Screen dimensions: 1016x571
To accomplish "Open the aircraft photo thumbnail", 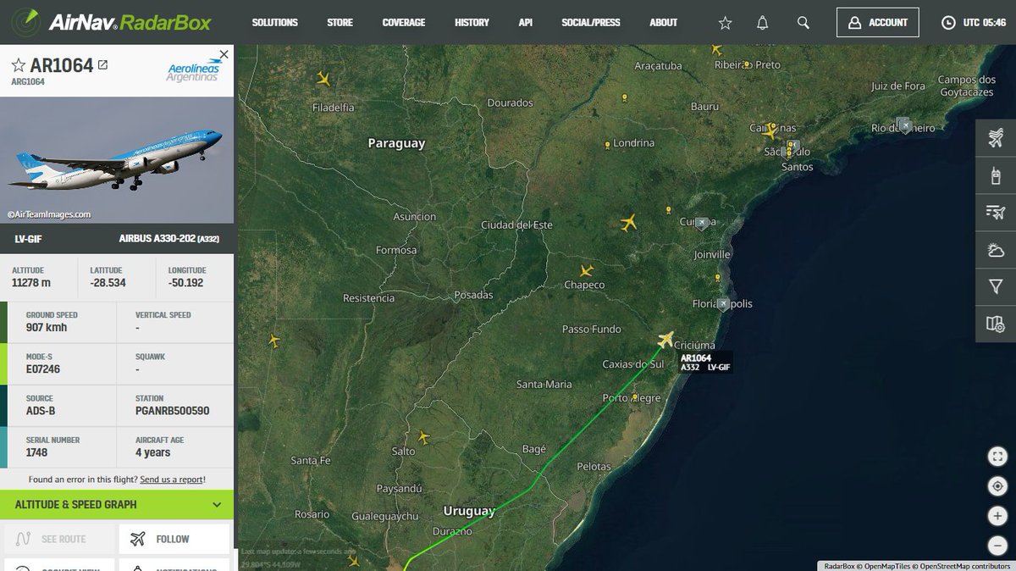I will pos(117,160).
